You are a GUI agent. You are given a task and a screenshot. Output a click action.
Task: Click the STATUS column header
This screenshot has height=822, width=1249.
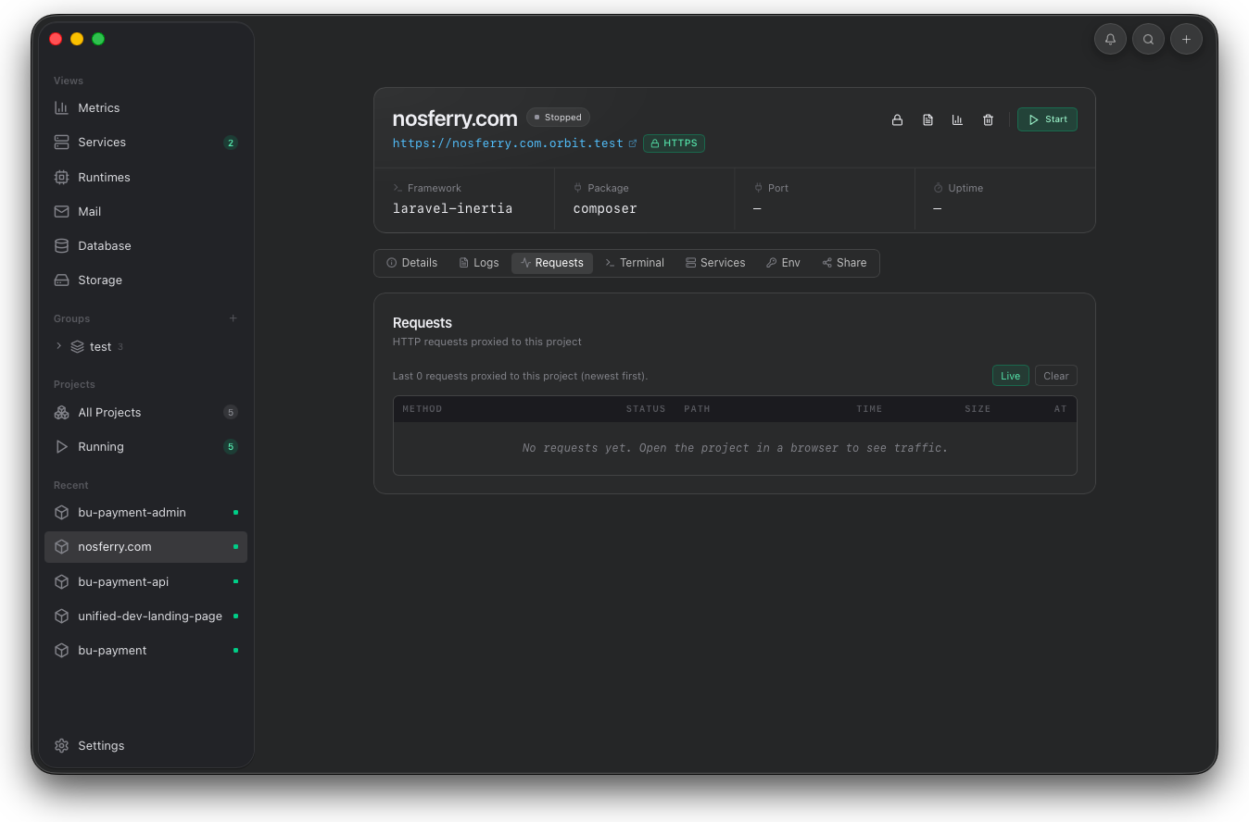point(646,409)
